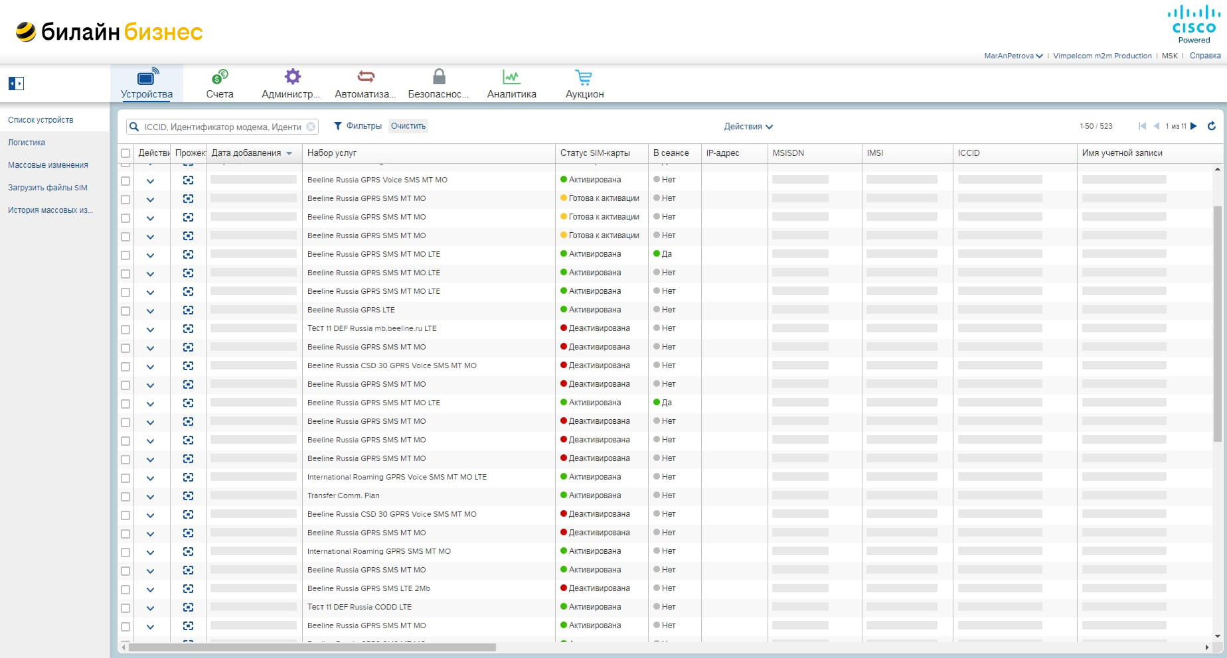This screenshot has height=658, width=1227.
Task: Run diagnostics icon for Beeline Russia GPRS LTE row
Action: pos(189,310)
